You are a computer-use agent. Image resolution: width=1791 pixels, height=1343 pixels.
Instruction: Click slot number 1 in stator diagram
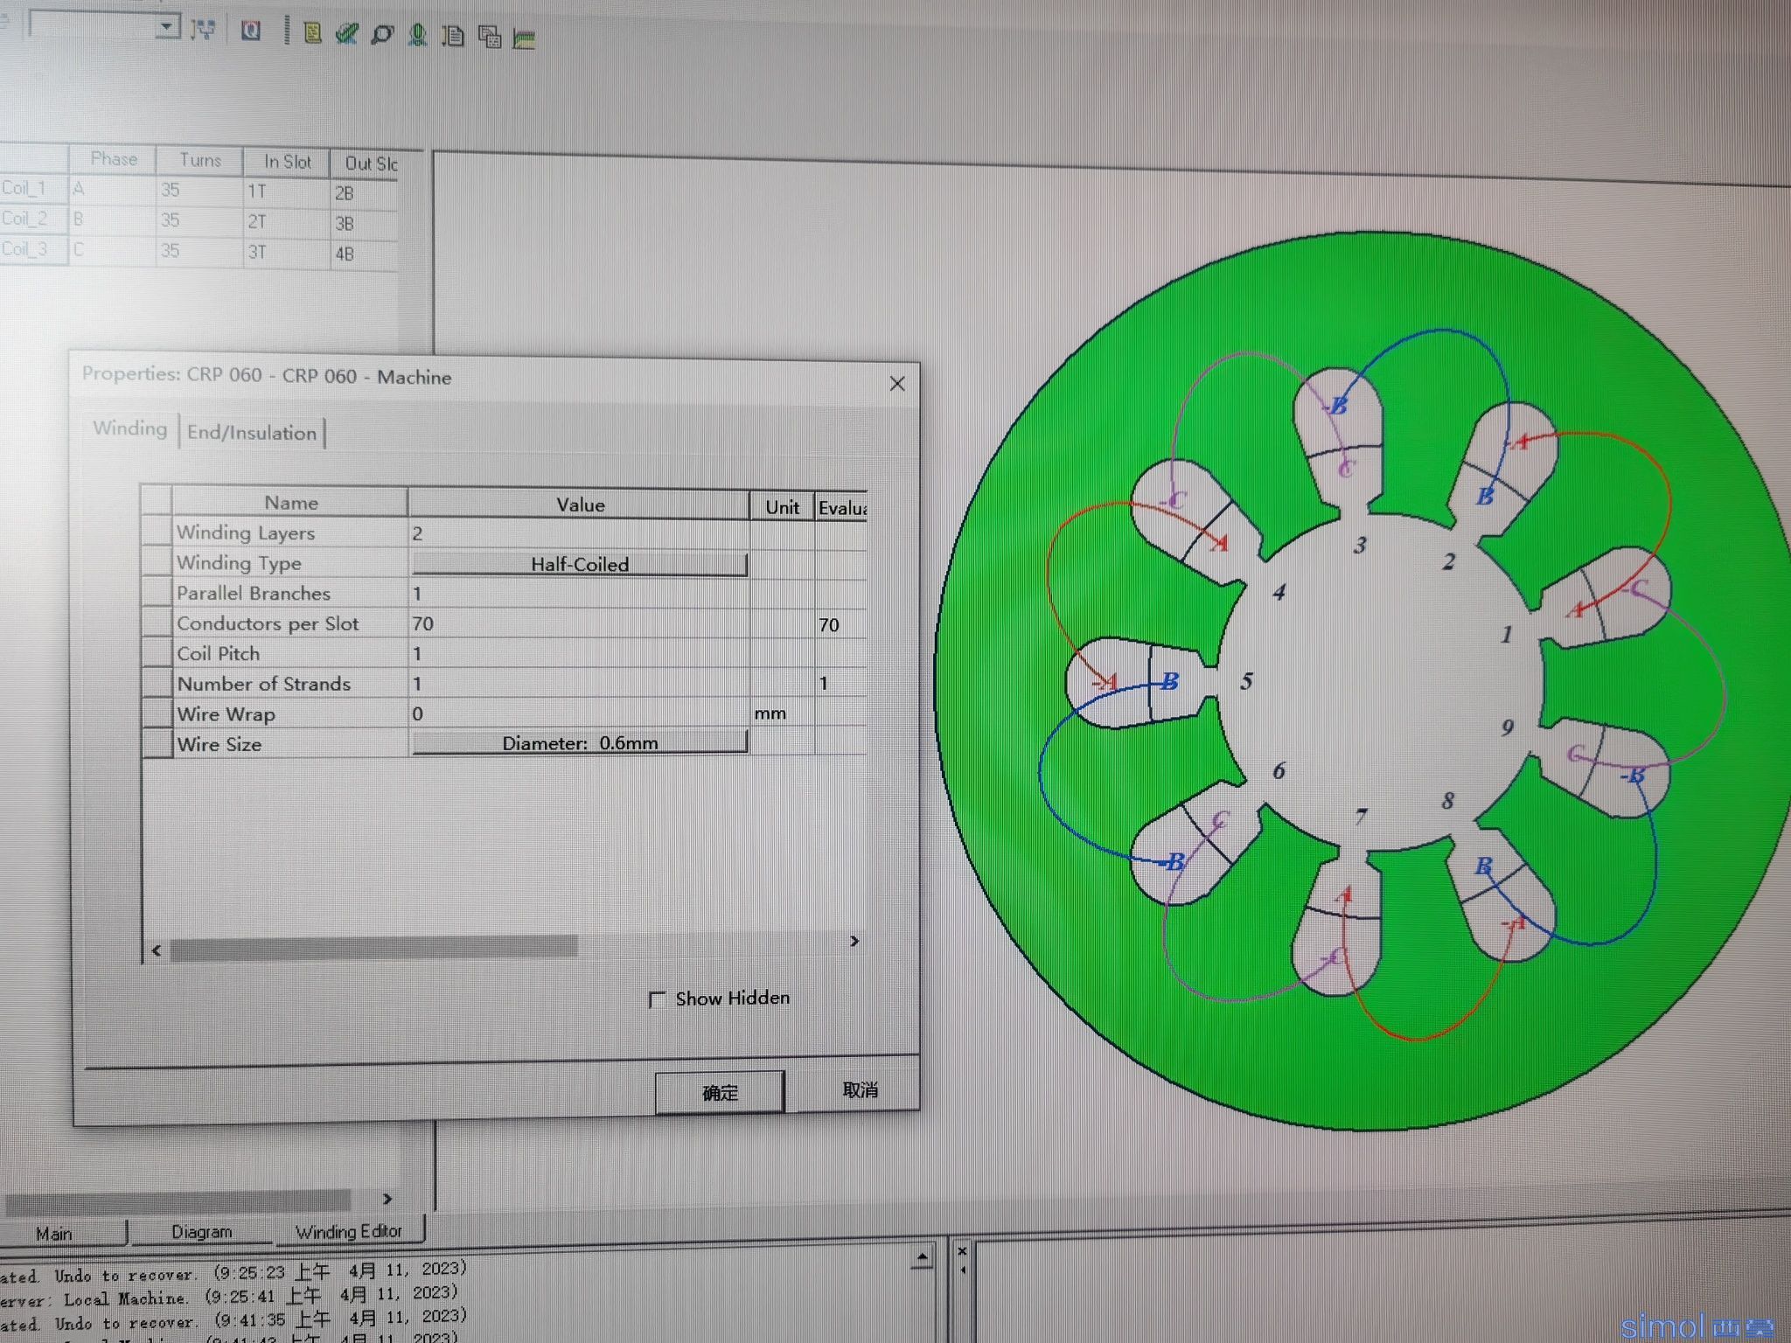(1506, 635)
